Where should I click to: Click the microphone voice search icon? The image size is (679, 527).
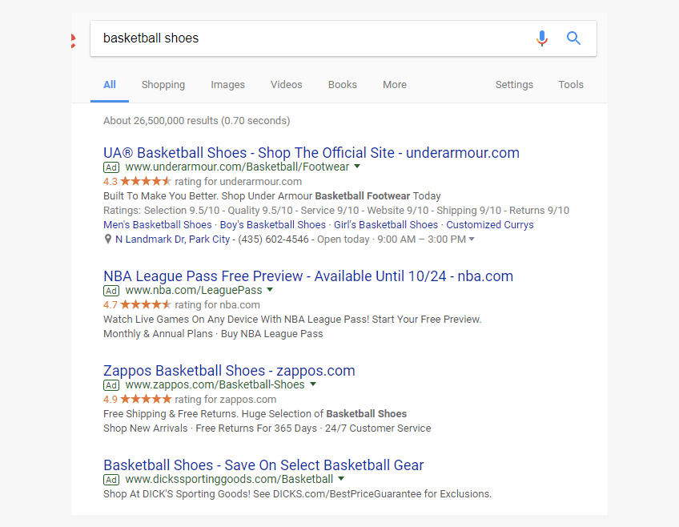click(x=542, y=38)
